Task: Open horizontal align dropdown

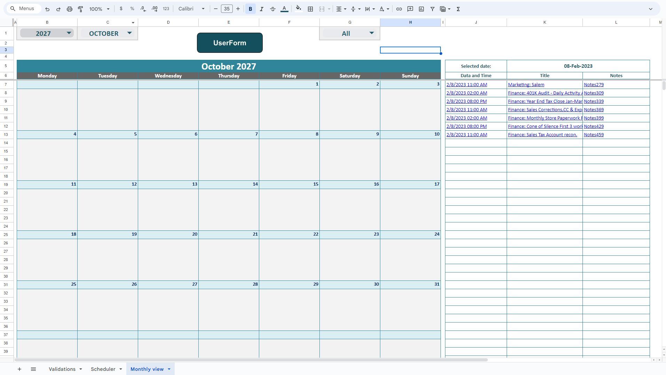Action: (341, 9)
